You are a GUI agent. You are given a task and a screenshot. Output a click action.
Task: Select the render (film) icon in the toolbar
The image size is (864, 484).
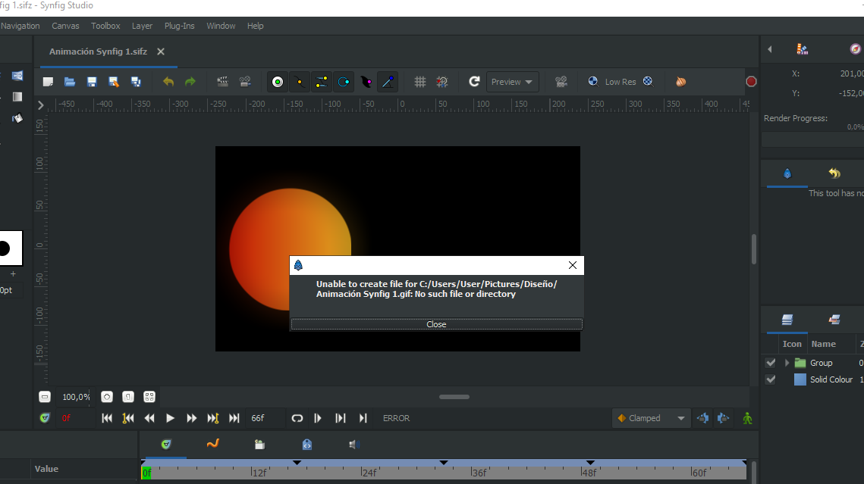pos(561,81)
